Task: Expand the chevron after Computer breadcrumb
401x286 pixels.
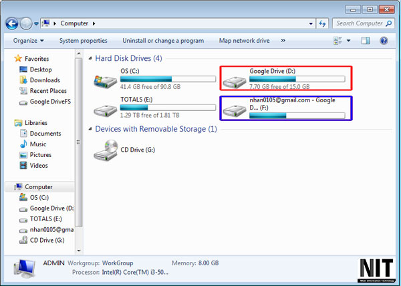Action: coord(94,23)
